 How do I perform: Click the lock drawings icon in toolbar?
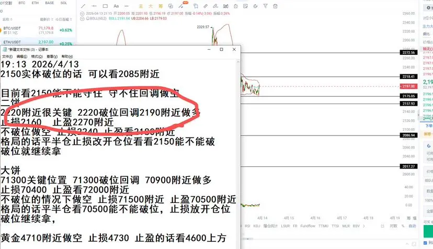(x=235, y=6)
